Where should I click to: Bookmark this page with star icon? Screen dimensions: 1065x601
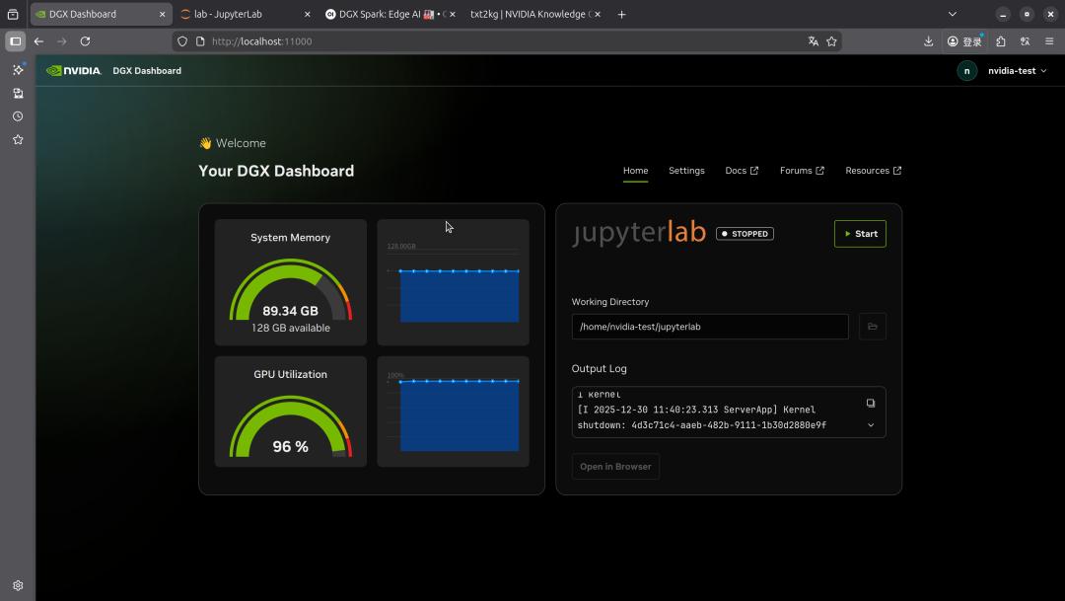point(831,41)
